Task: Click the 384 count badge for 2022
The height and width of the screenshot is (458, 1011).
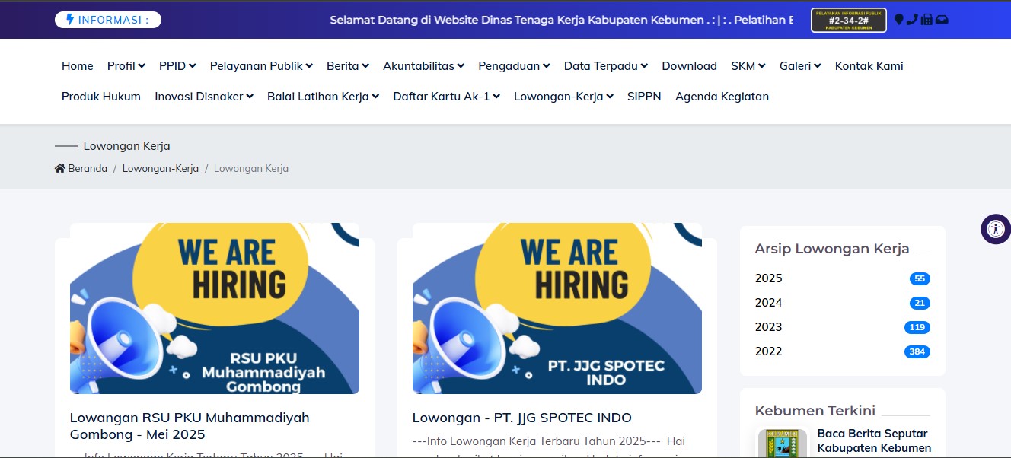Action: click(917, 351)
